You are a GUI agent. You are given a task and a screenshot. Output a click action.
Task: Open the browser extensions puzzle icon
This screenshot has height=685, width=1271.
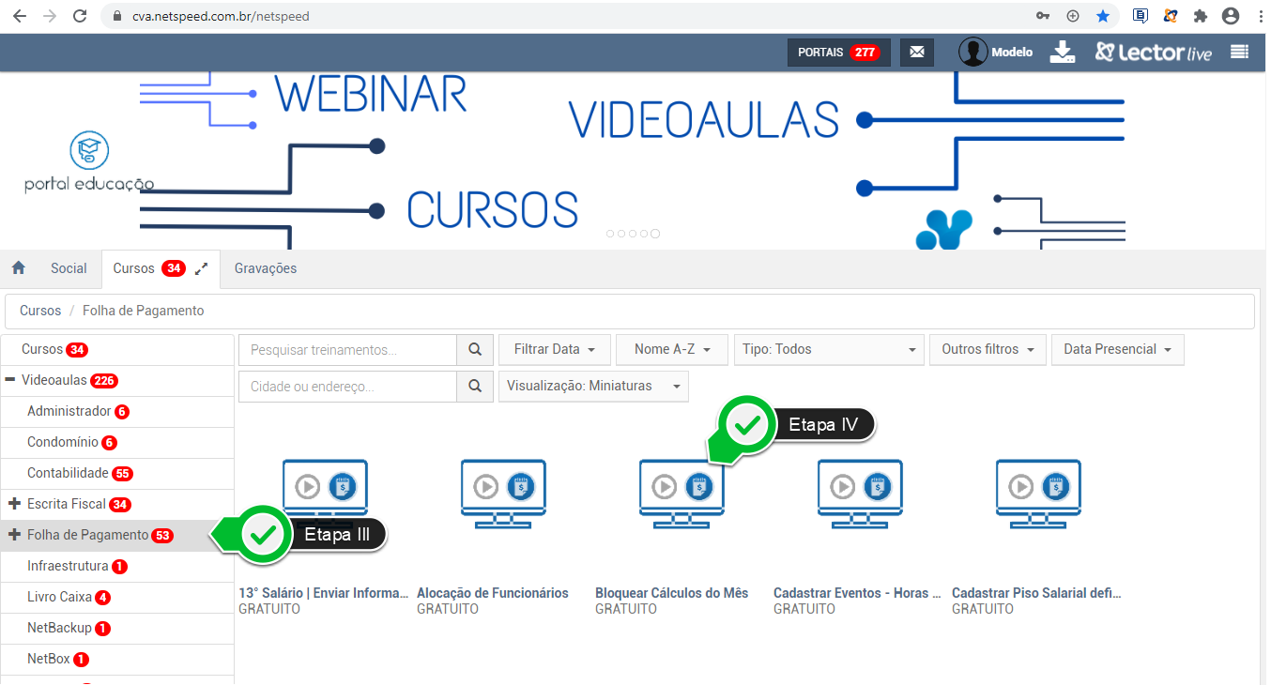[1201, 16]
